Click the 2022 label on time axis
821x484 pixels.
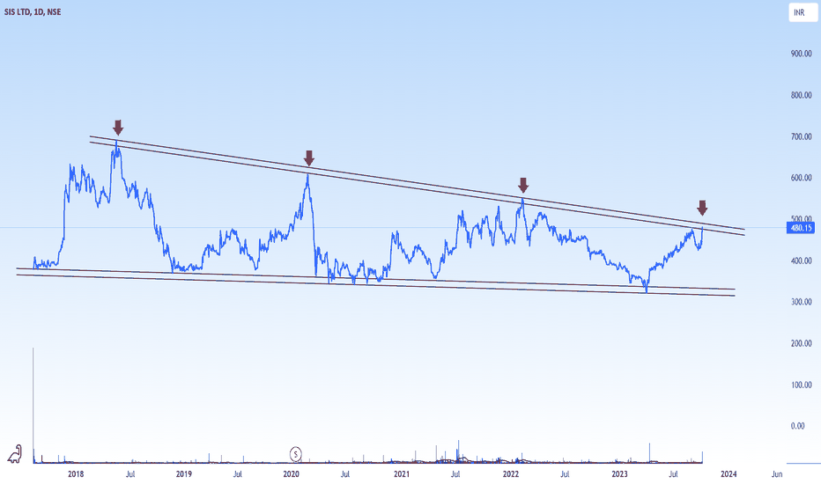tap(511, 474)
